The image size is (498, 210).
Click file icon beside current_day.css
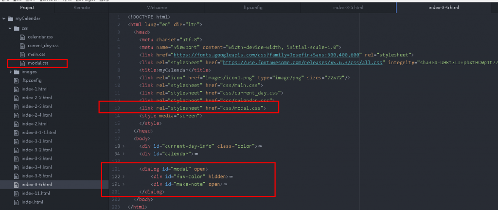coord(22,46)
